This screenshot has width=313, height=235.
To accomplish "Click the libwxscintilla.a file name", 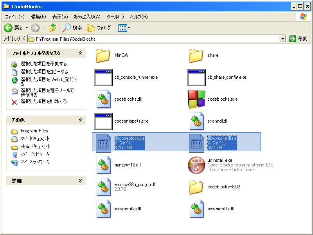I will pyautogui.click(x=222, y=138).
